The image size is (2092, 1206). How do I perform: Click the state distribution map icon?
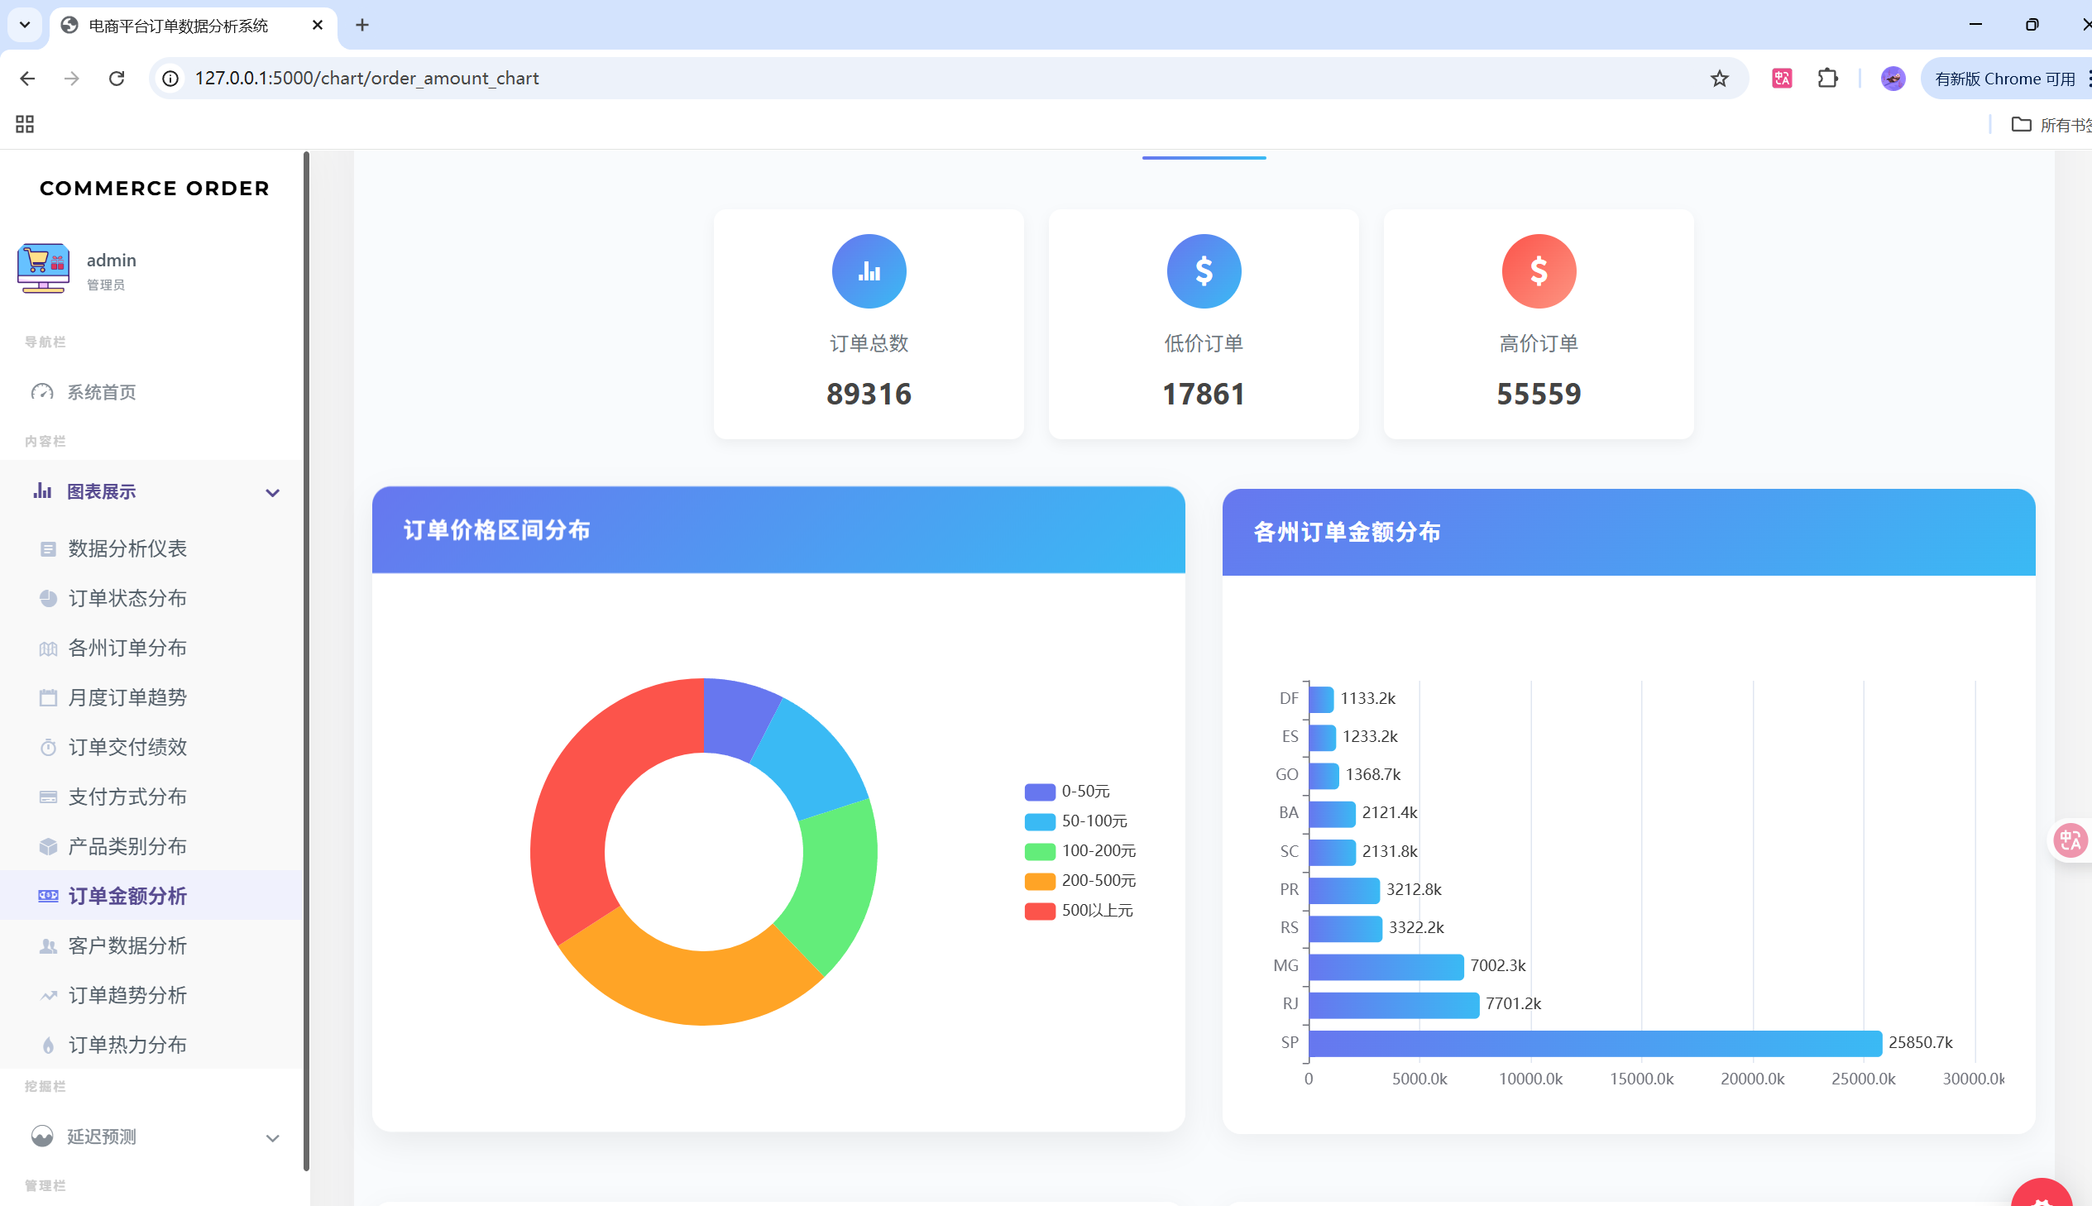48,648
